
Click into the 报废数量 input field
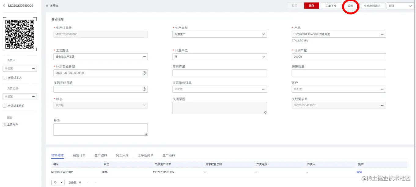click(339, 73)
